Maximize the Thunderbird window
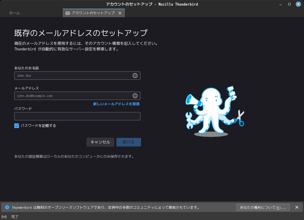The width and height of the screenshot is (304, 220). point(289,4)
